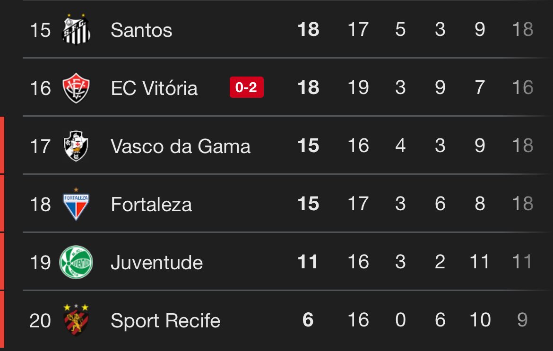Click rank number 16 beside EC Vitória
The height and width of the screenshot is (351, 553).
(40, 88)
